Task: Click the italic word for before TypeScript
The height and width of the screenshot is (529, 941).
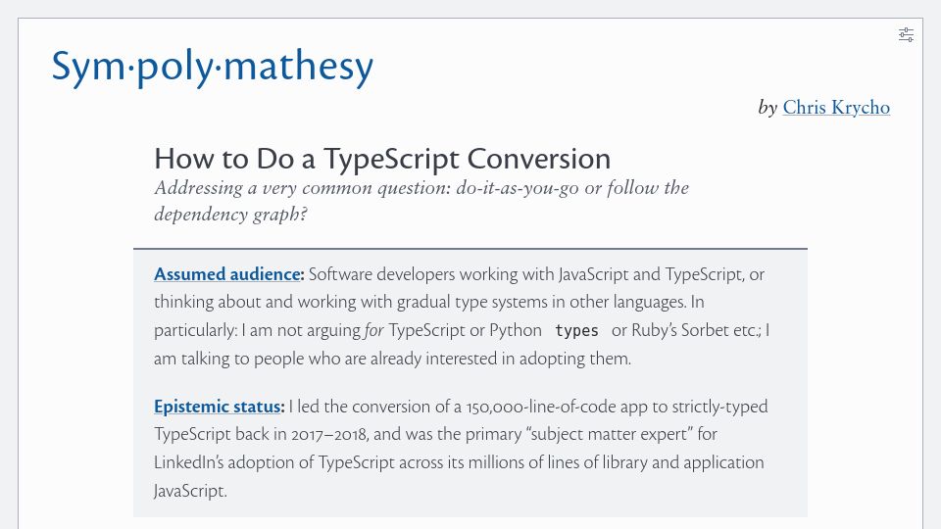Action: tap(373, 330)
